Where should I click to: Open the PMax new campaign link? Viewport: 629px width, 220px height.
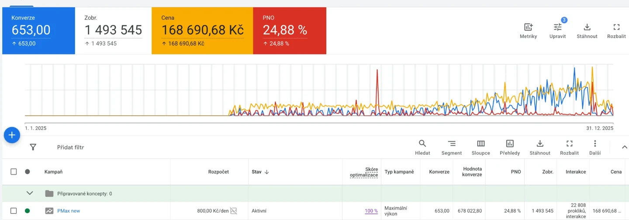click(x=69, y=211)
